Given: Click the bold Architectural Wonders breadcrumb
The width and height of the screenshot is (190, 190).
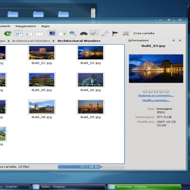Looking at the screenshot, I should (79, 41).
